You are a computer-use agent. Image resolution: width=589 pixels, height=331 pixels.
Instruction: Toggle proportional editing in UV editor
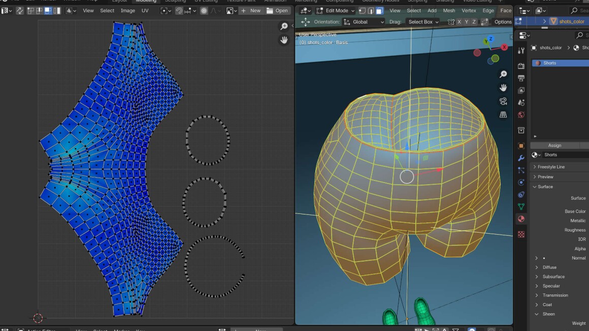[x=204, y=11]
